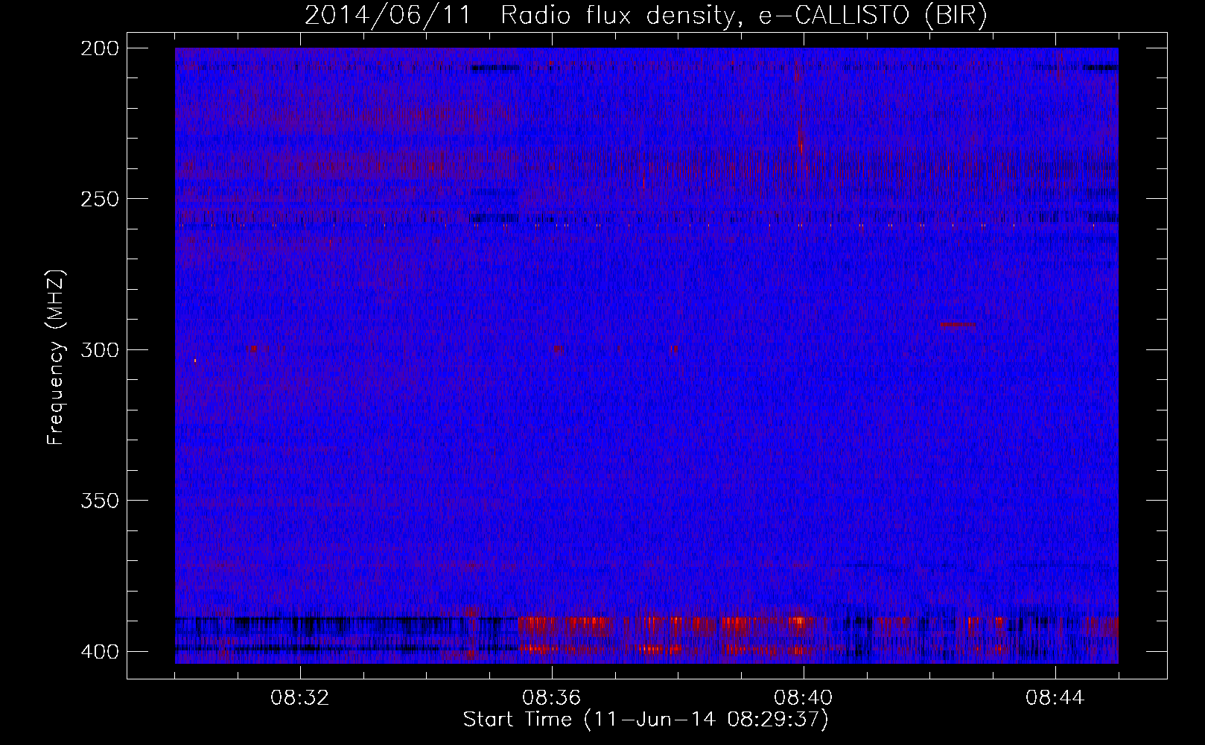Click the short red horizontal streak near 290 MHz
Viewport: 1205px width, 745px height.
[x=958, y=325]
